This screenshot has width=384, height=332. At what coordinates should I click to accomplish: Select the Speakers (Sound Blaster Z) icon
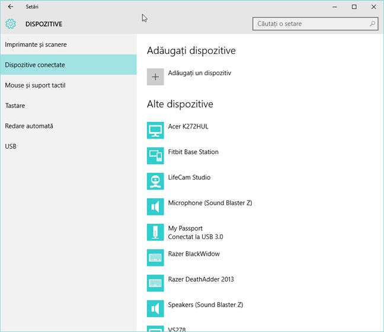(x=155, y=308)
